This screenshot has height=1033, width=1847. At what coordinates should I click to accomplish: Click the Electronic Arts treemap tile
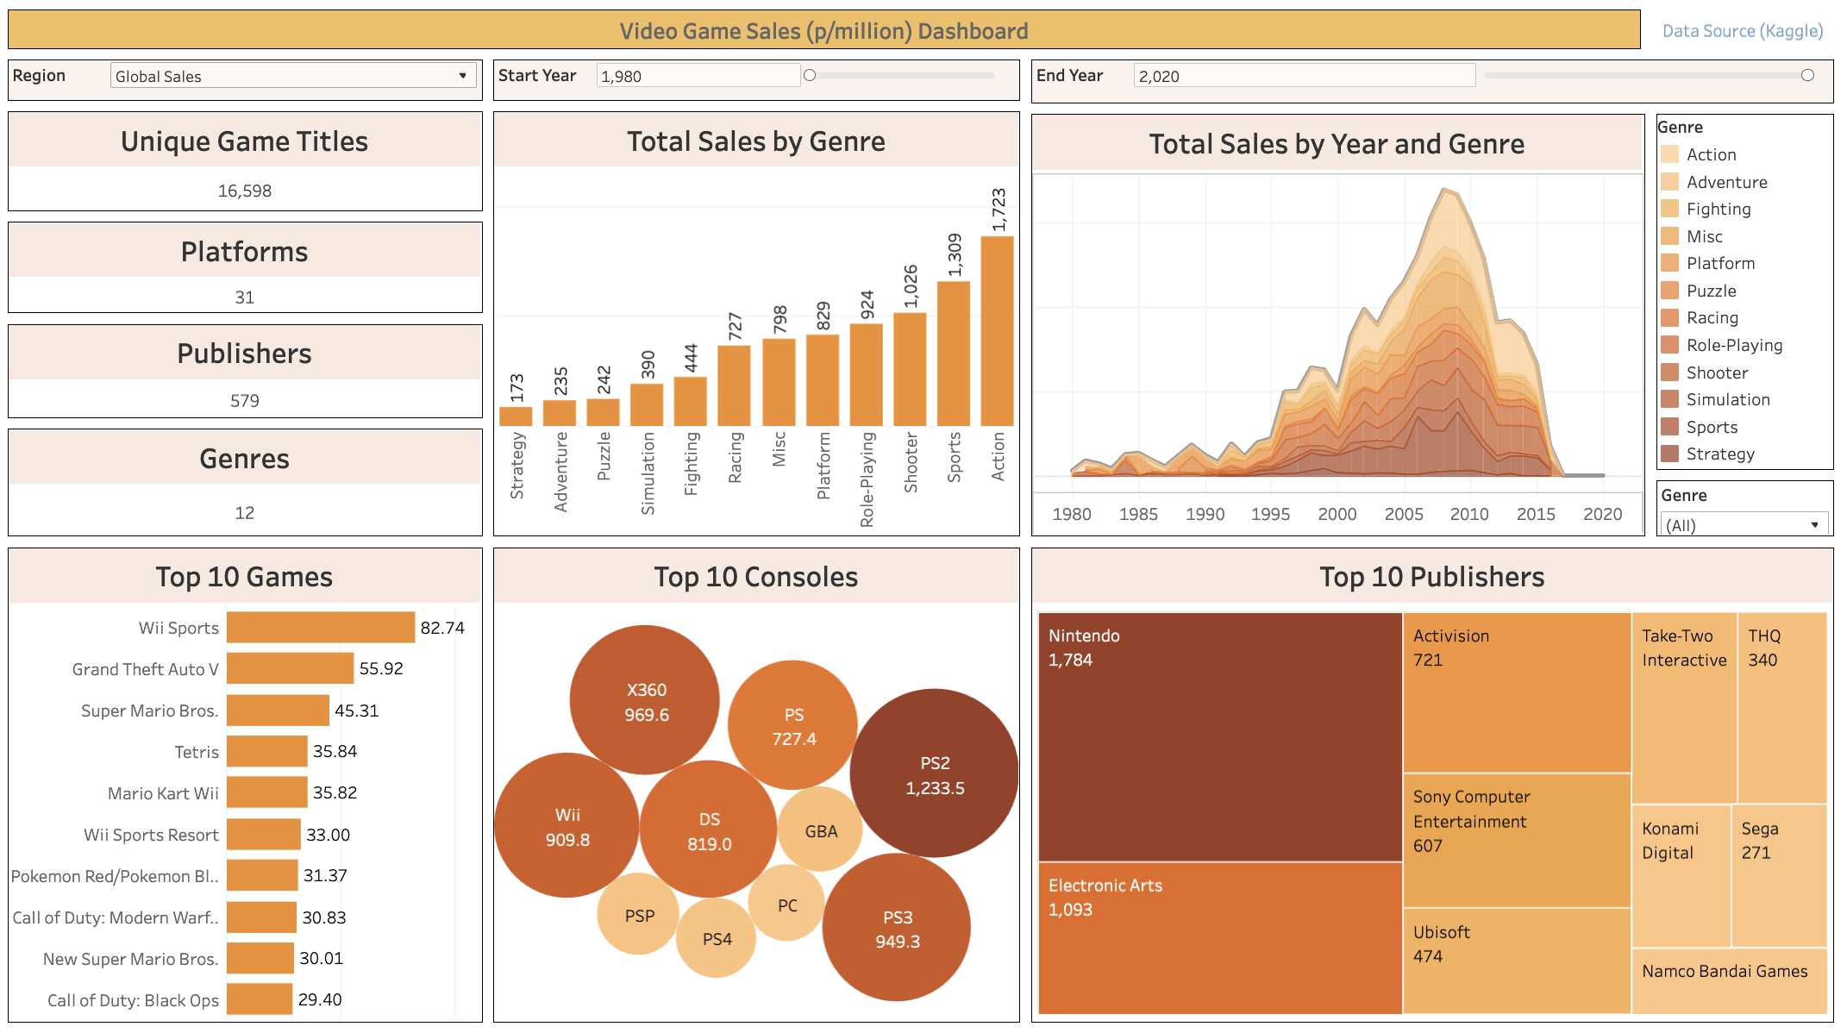pos(1219,938)
